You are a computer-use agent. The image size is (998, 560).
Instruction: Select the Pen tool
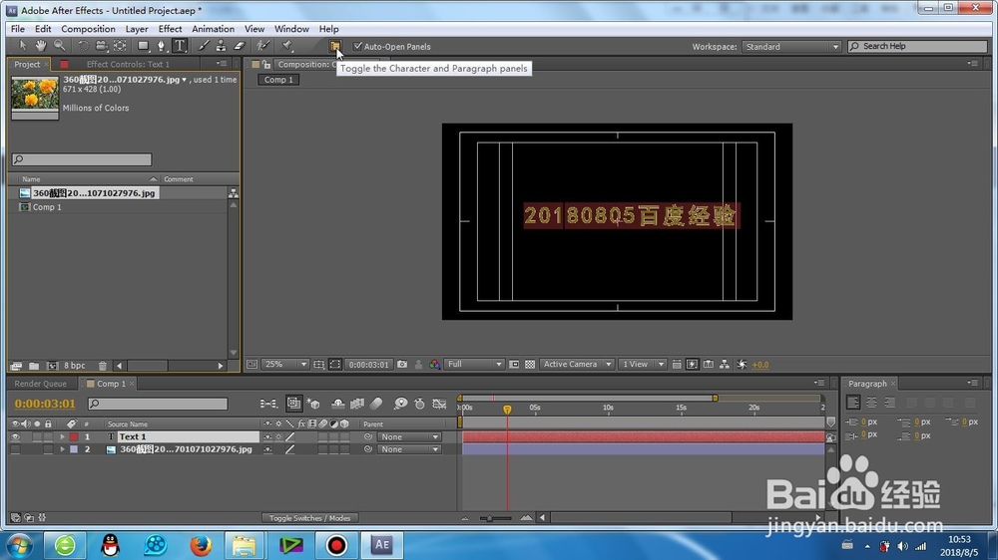(x=161, y=46)
